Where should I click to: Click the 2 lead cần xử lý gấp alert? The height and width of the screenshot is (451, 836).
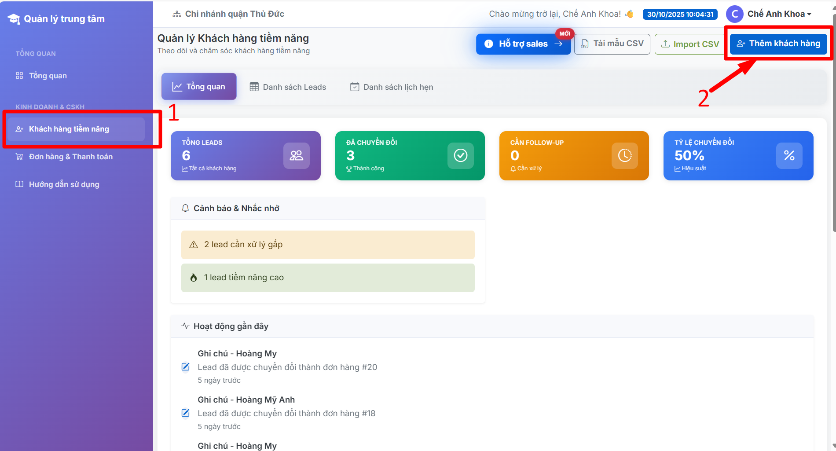(x=328, y=245)
